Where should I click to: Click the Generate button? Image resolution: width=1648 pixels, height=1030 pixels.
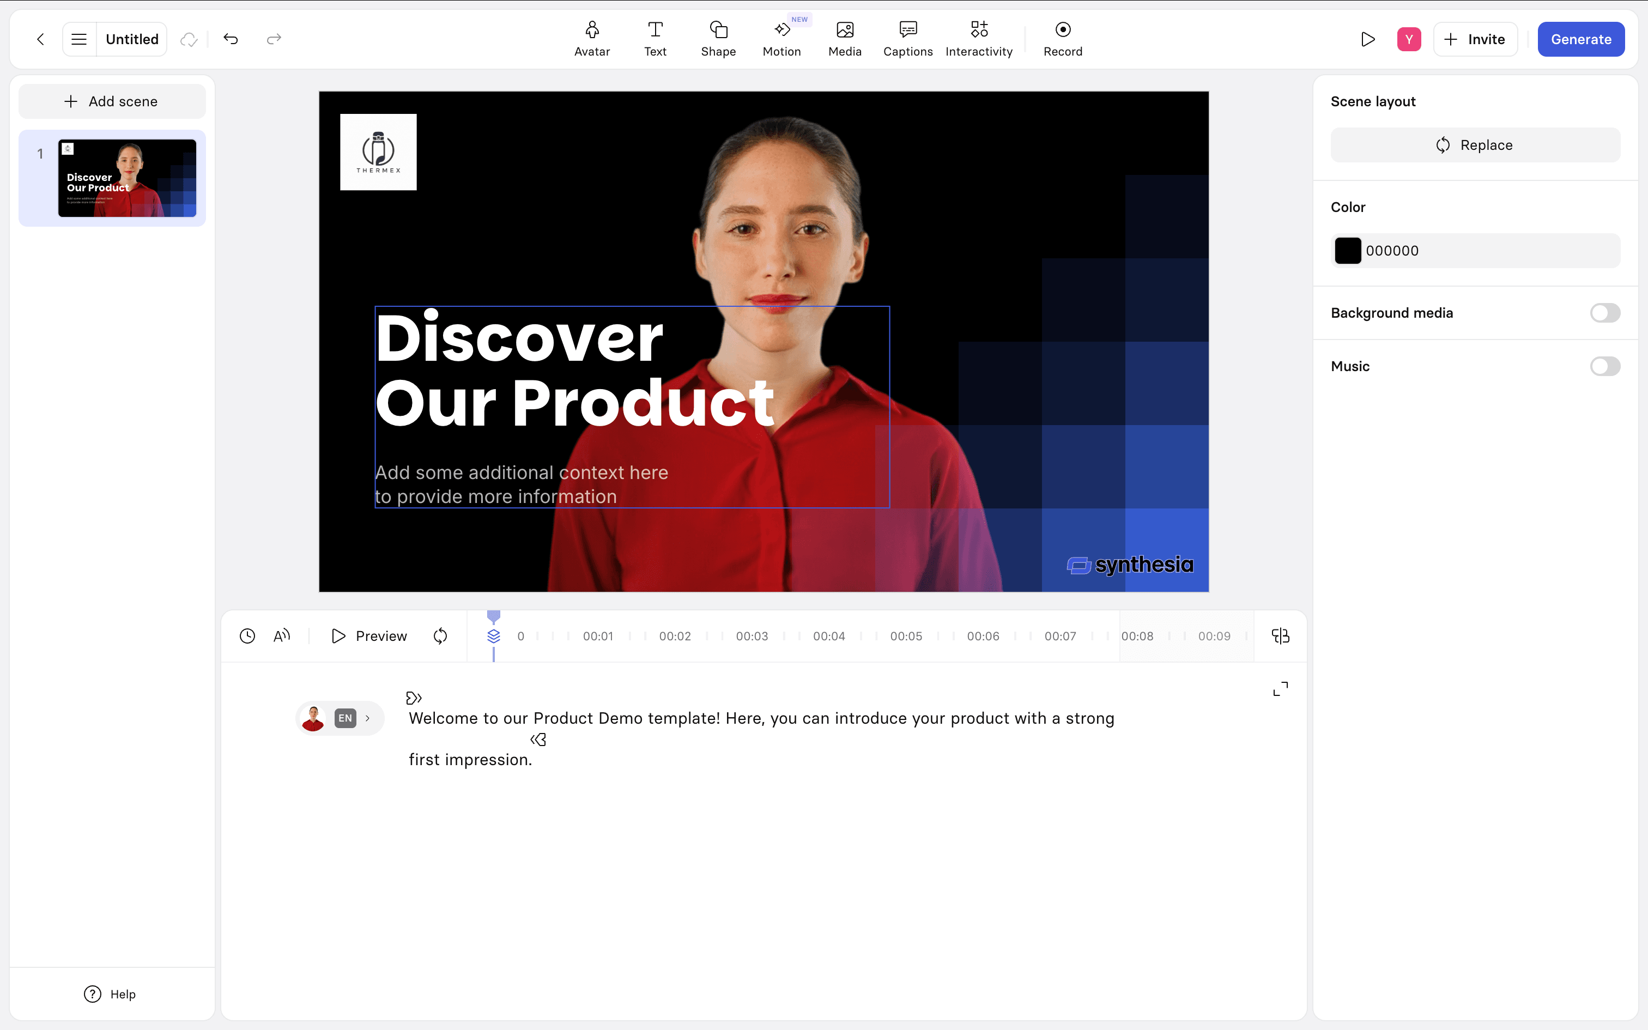click(x=1580, y=39)
